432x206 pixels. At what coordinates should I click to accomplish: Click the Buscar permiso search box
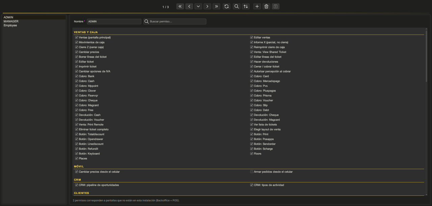pyautogui.click(x=175, y=22)
